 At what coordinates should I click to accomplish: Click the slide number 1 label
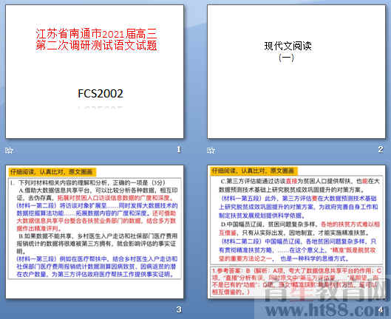pyautogui.click(x=179, y=149)
